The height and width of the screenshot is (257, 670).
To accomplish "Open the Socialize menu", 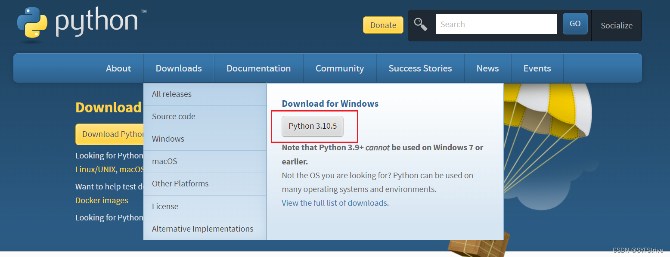I will [617, 25].
